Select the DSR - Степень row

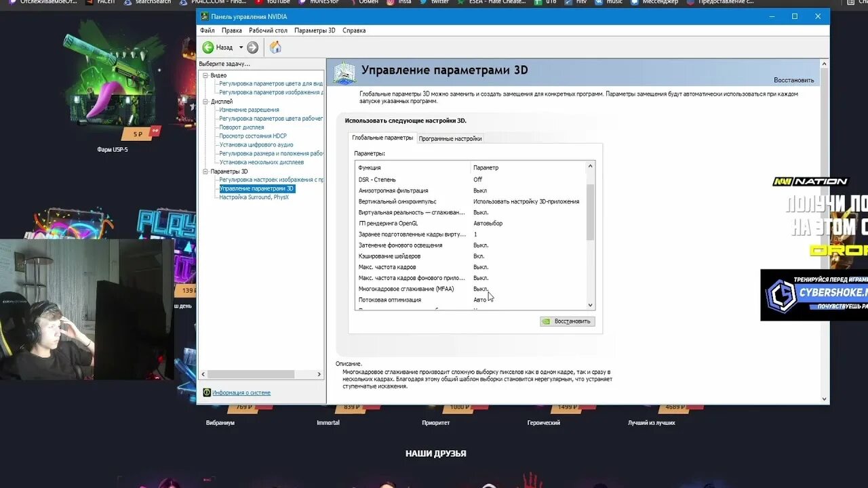[x=471, y=180]
